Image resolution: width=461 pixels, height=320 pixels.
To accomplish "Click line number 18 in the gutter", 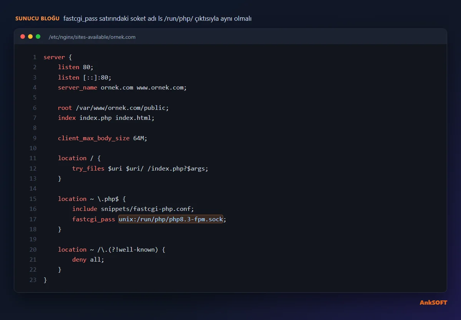I will (x=33, y=229).
